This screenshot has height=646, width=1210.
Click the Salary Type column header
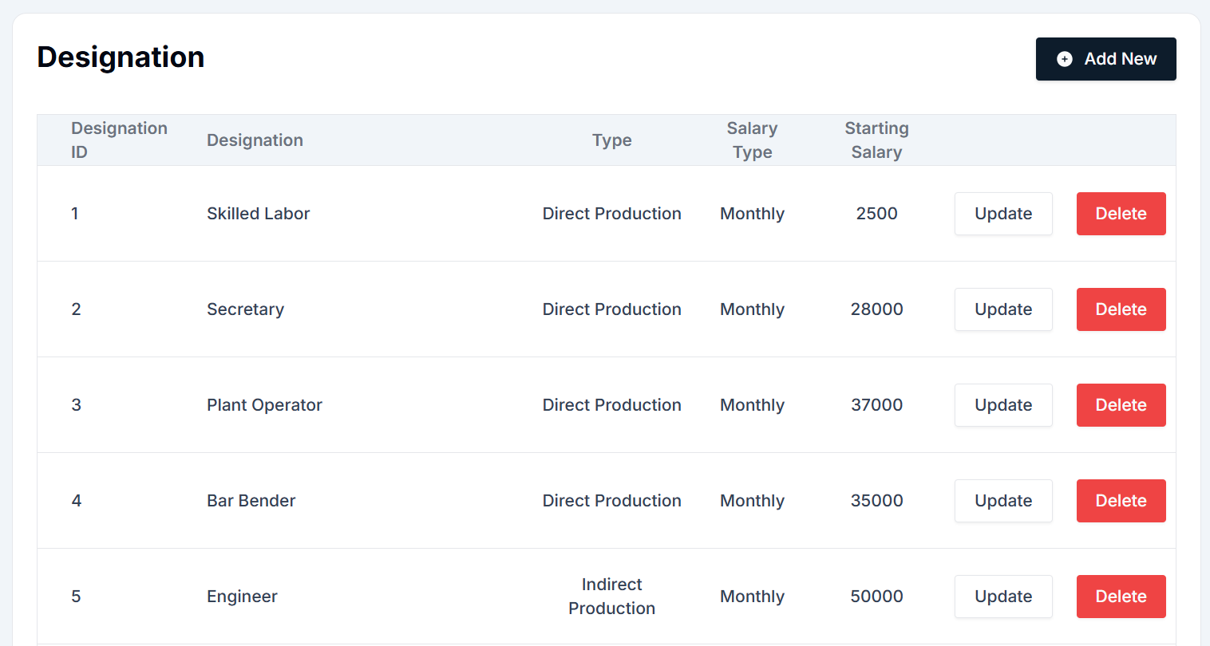click(752, 140)
